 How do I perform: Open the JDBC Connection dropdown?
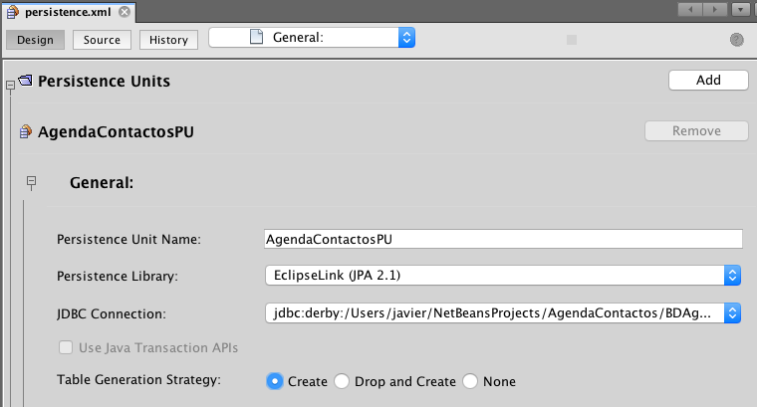(x=732, y=313)
